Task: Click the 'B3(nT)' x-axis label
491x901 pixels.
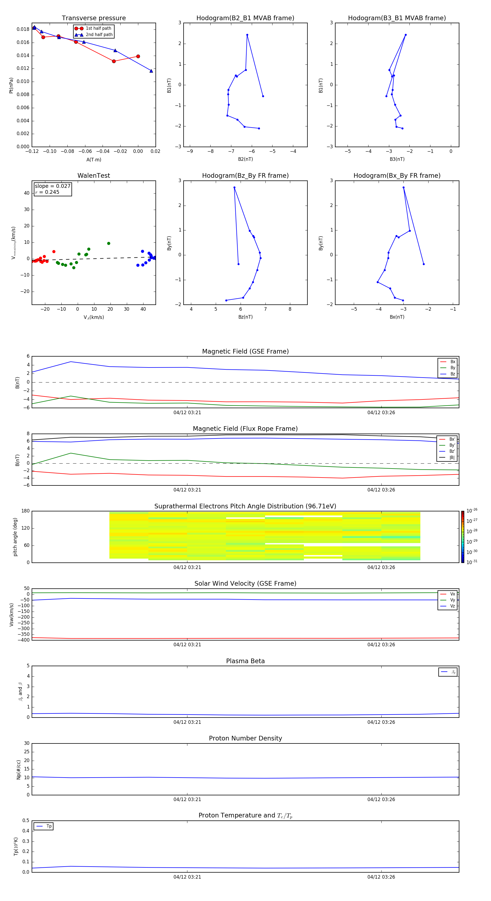Action: [397, 159]
